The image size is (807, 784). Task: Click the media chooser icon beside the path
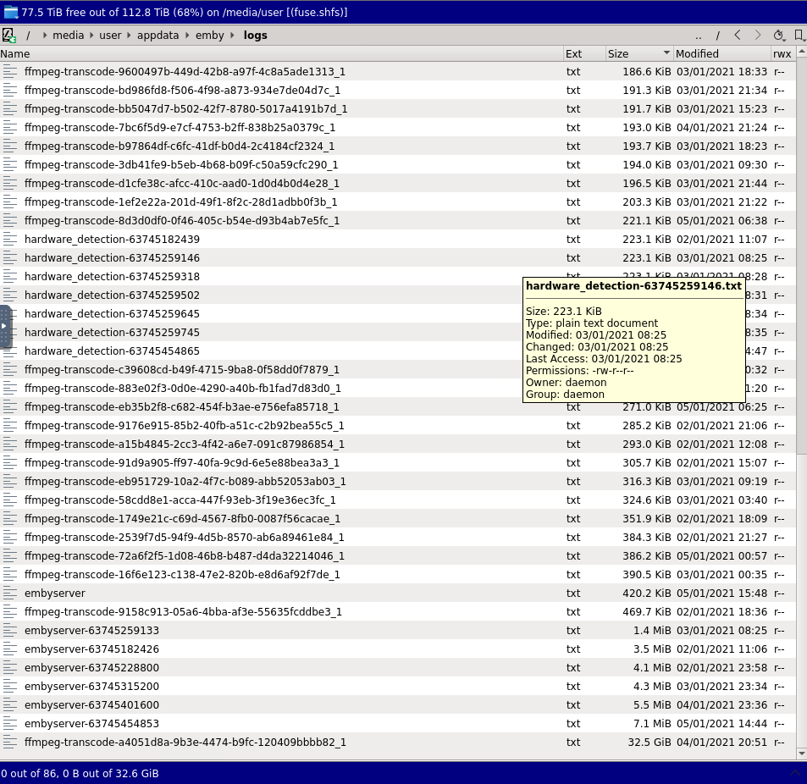pos(8,36)
